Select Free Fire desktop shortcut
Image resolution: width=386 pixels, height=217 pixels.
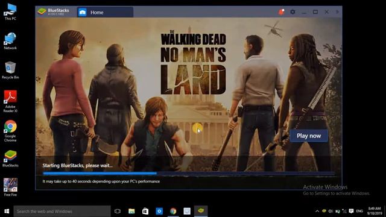pyautogui.click(x=10, y=187)
